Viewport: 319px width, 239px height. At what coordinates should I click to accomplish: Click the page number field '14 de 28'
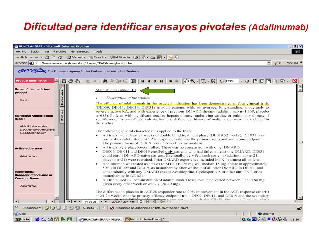(90, 202)
